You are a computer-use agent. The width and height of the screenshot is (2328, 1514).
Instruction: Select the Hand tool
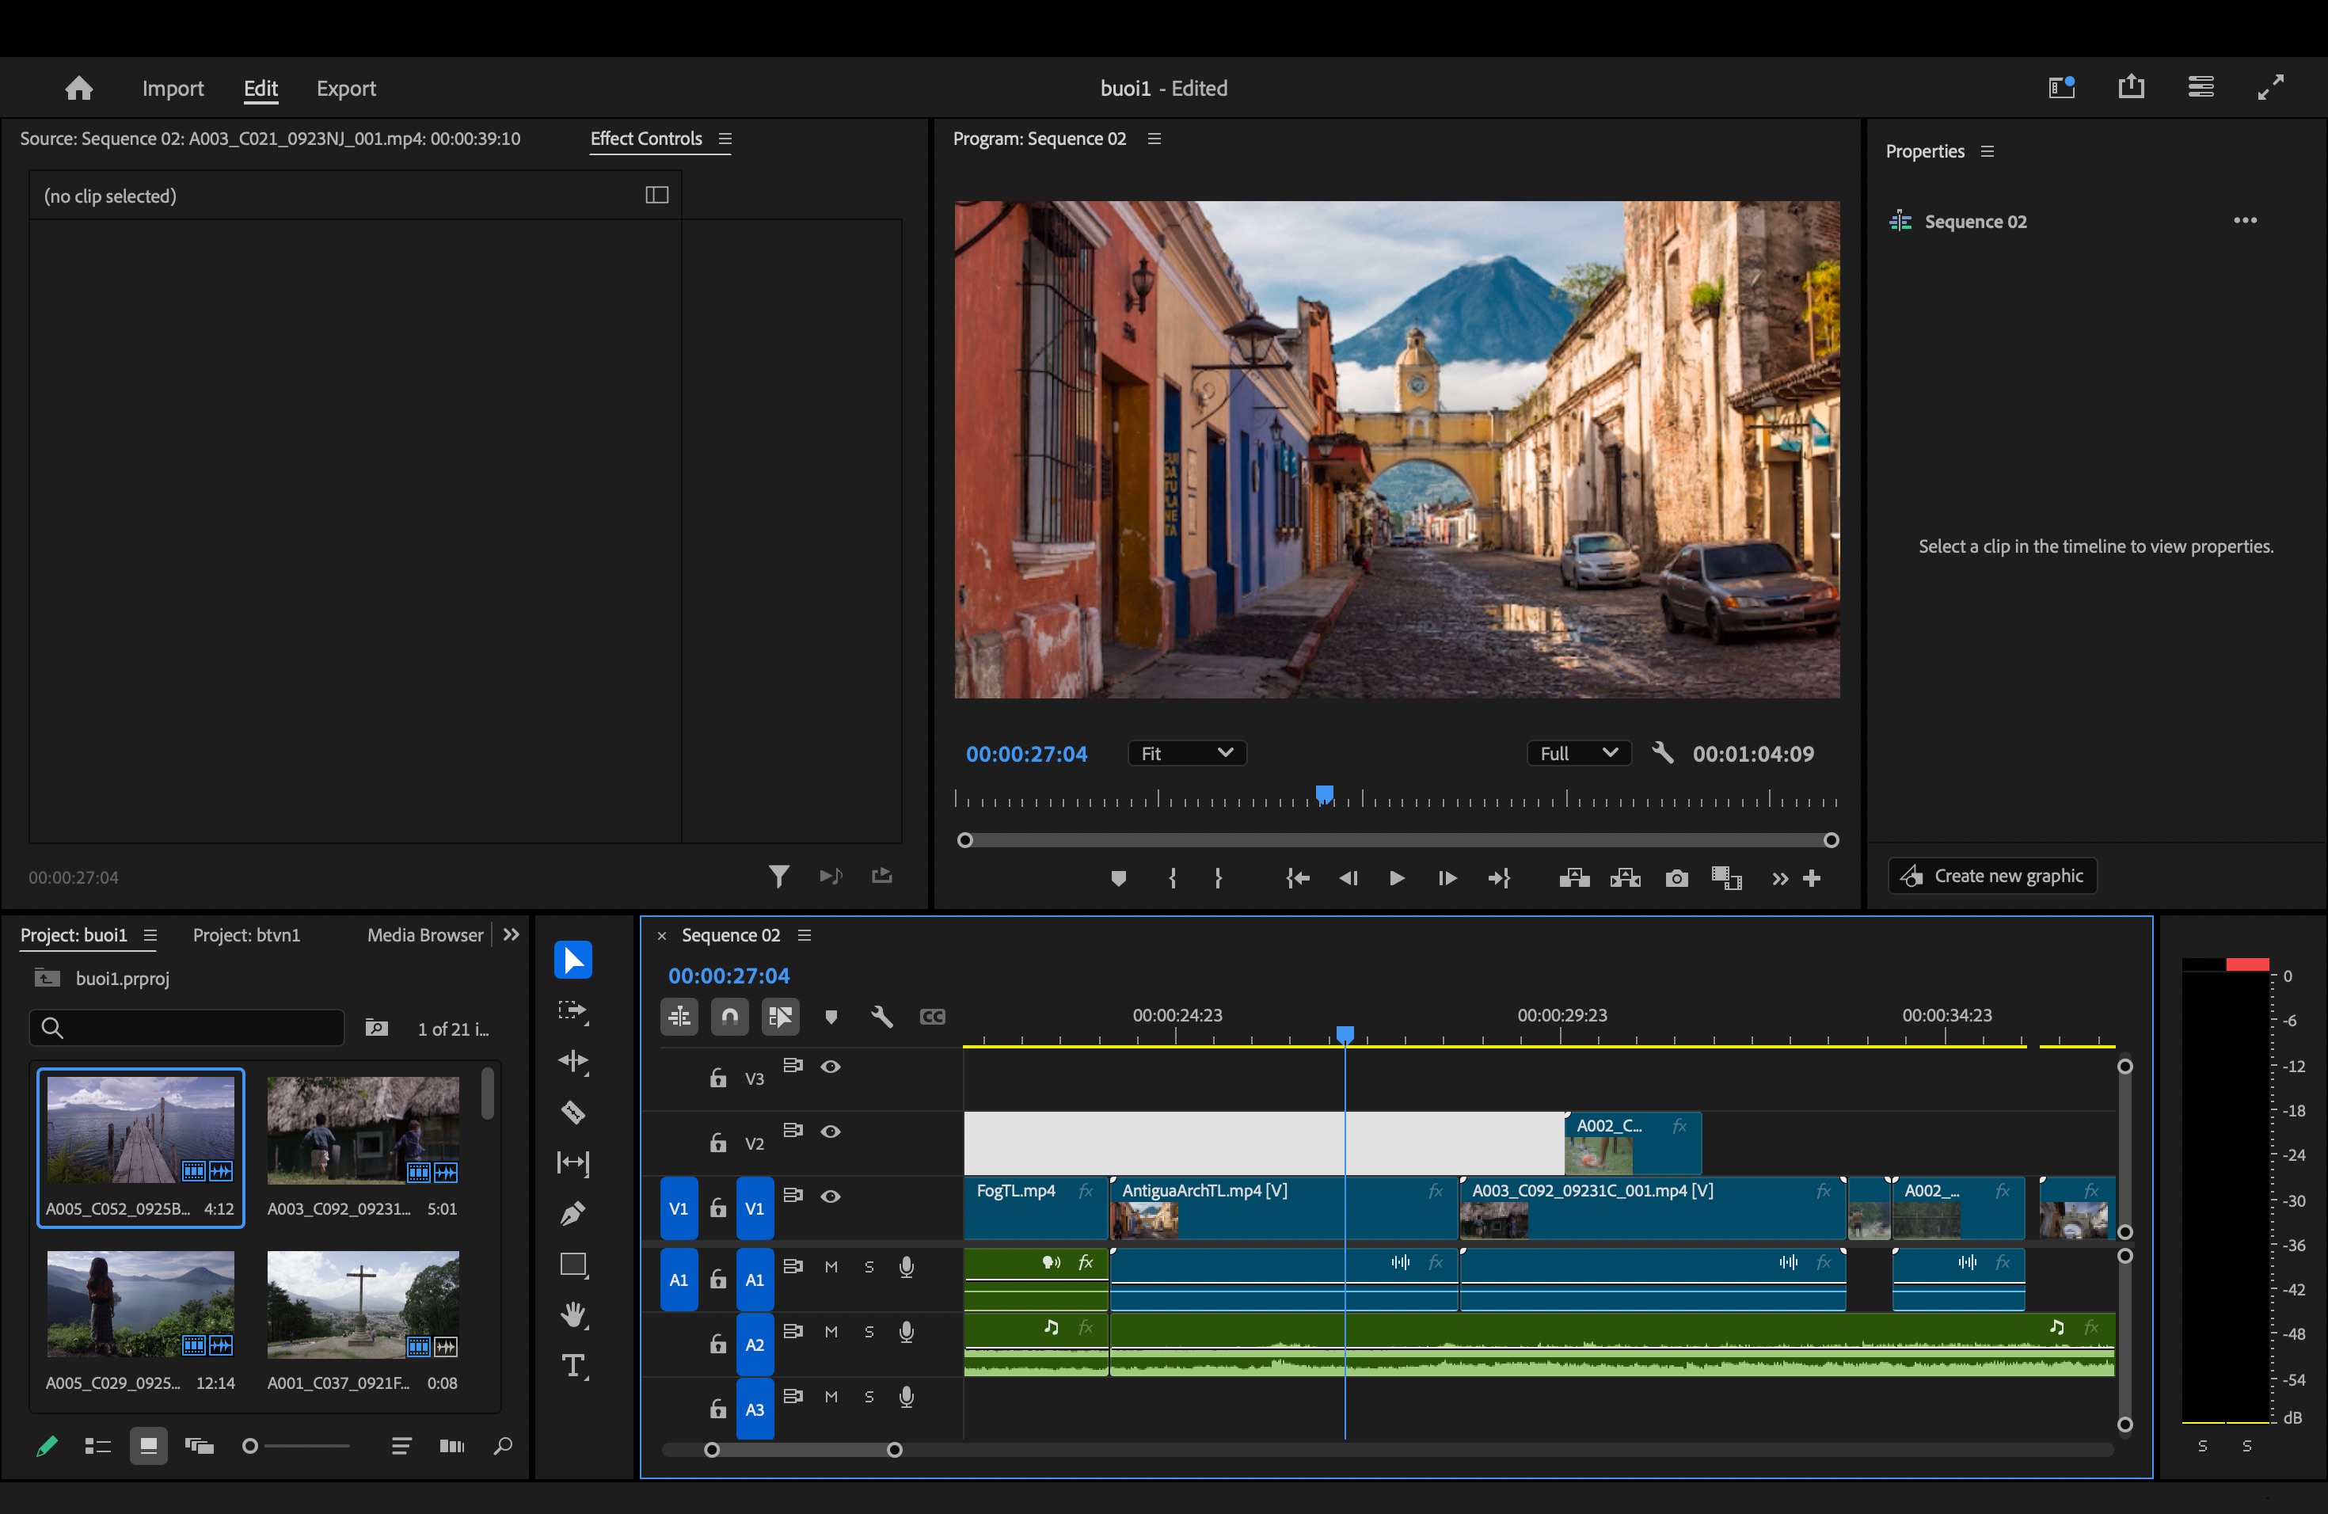[573, 1315]
